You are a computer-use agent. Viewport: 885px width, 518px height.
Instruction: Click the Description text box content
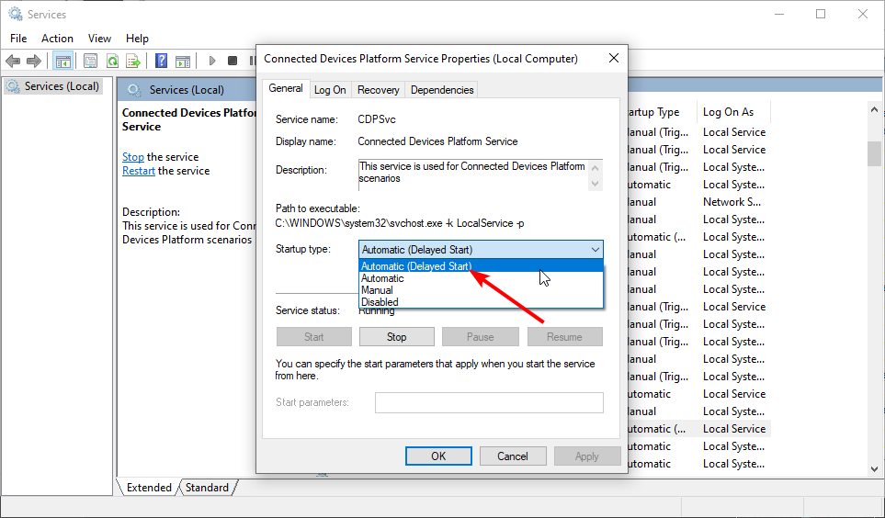click(472, 172)
